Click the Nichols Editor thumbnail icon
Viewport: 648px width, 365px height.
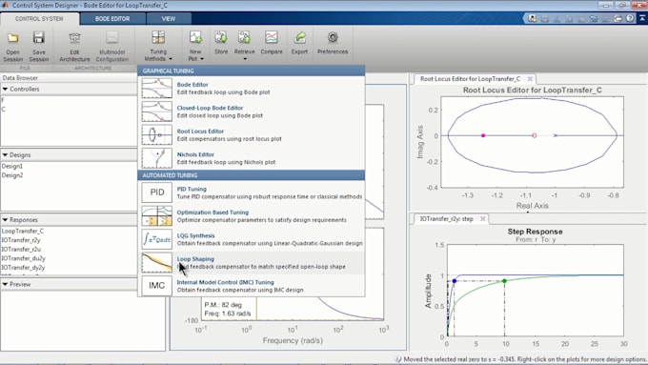pos(156,158)
